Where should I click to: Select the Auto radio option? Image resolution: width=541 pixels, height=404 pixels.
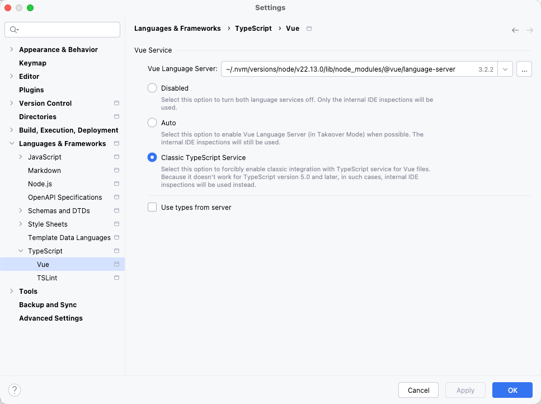click(x=152, y=123)
